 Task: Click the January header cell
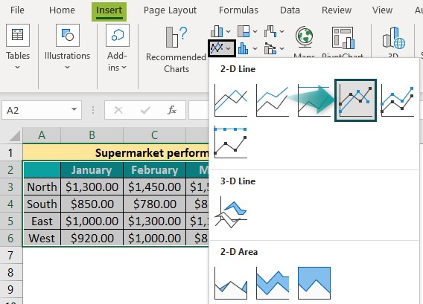[x=92, y=170]
